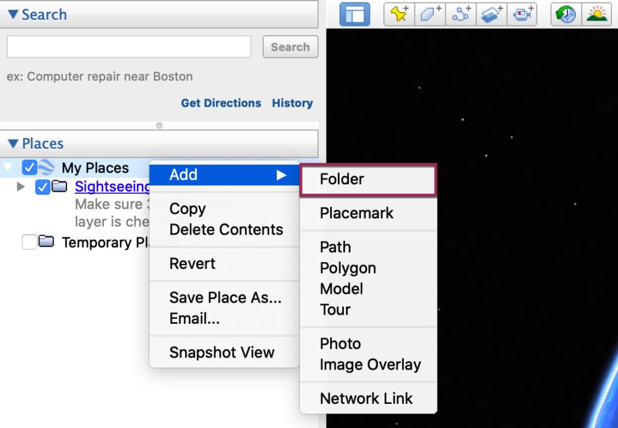Select Placemark in the Add submenu

pyautogui.click(x=356, y=213)
